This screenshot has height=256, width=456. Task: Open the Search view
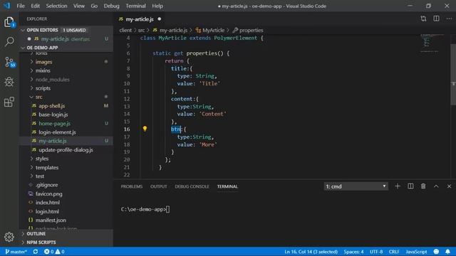click(x=9, y=41)
